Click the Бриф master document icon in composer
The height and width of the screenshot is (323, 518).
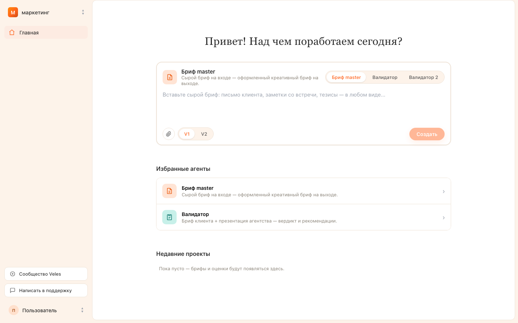click(170, 77)
